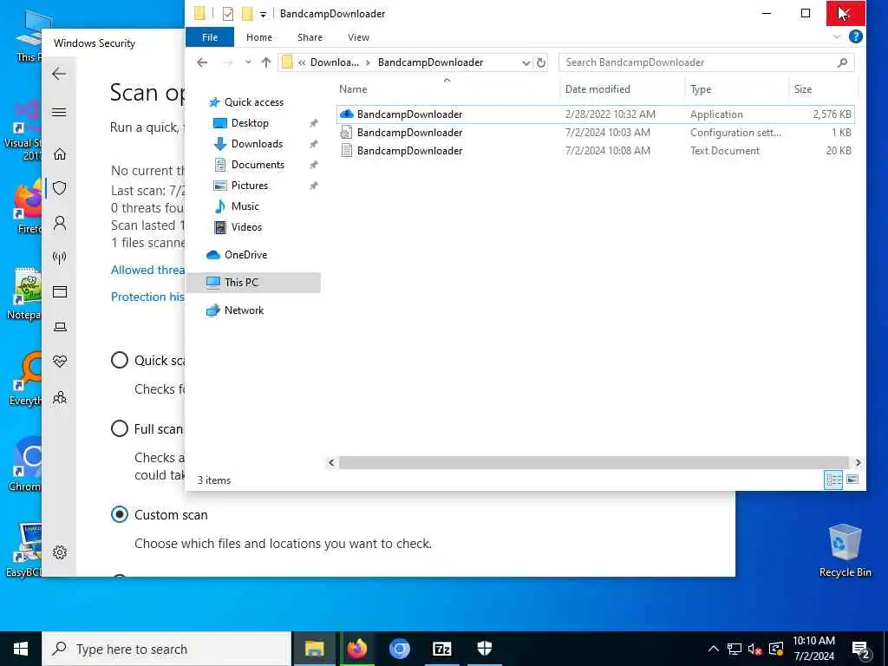Viewport: 888px width, 666px height.
Task: Click the taskbar search box
Action: coord(166,649)
